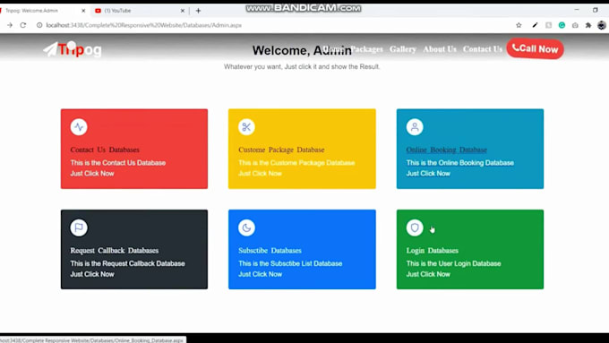Open a new browser tab

[x=198, y=11]
